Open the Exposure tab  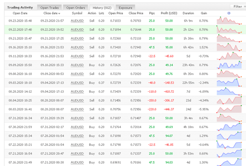(125, 7)
